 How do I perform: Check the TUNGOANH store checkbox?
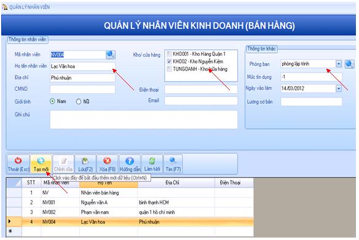169,69
